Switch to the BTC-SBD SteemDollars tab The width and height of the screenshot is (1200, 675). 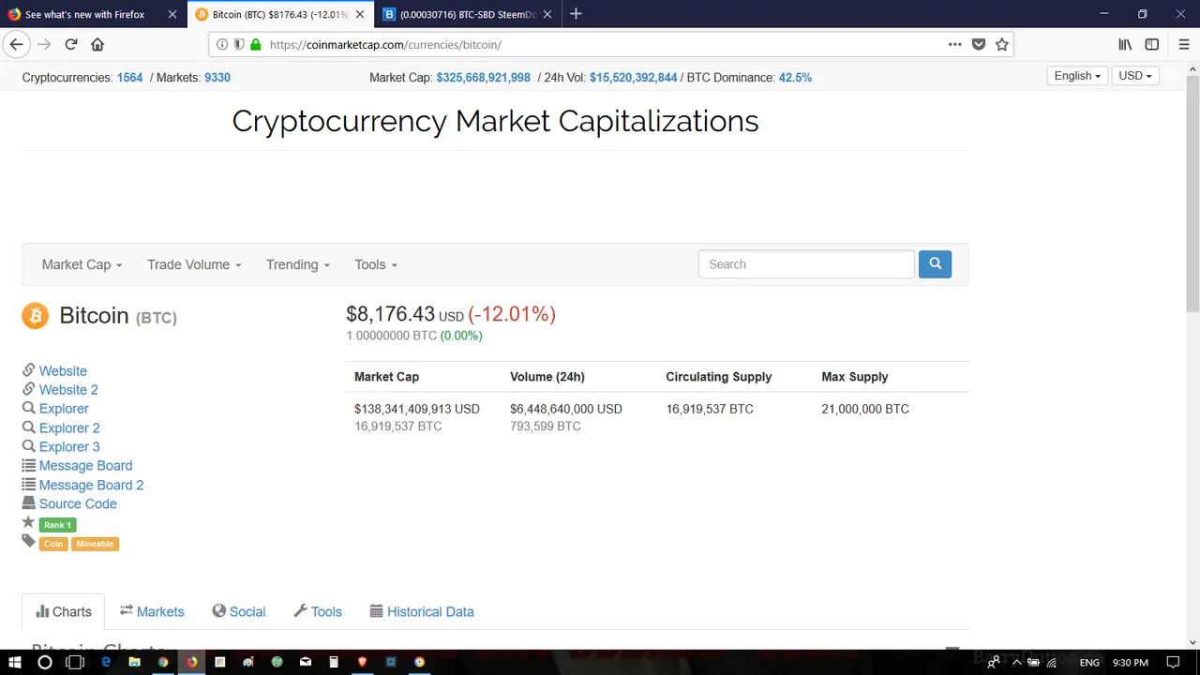click(468, 14)
